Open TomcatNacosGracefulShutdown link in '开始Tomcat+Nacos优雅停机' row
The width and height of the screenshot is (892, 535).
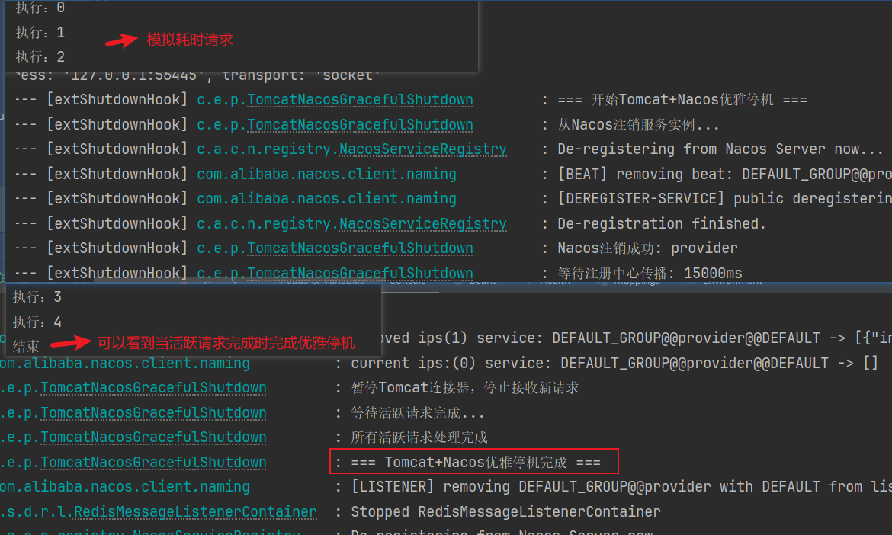360,100
